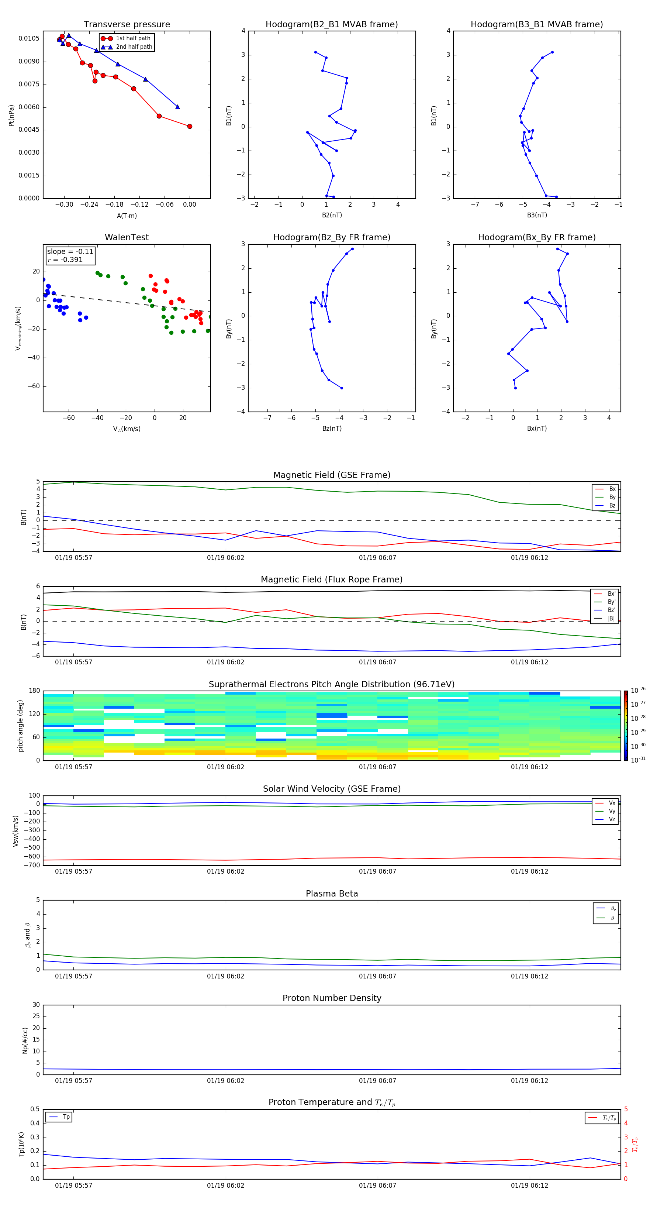Click the 'Plasma Beta' panel title
Image resolution: width=664 pixels, height=1218 pixels.
tap(332, 894)
